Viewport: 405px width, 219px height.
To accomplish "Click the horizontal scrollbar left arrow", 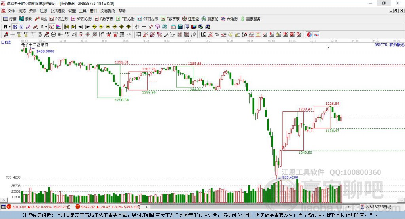I will pos(146,207).
